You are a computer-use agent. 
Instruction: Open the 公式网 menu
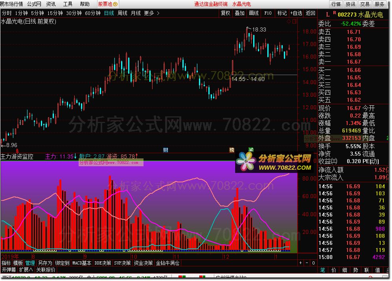click(x=34, y=4)
